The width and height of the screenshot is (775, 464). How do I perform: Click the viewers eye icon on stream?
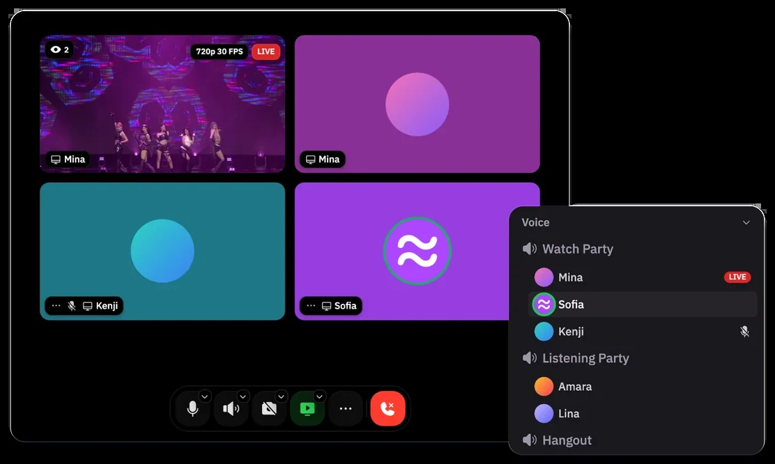point(56,49)
